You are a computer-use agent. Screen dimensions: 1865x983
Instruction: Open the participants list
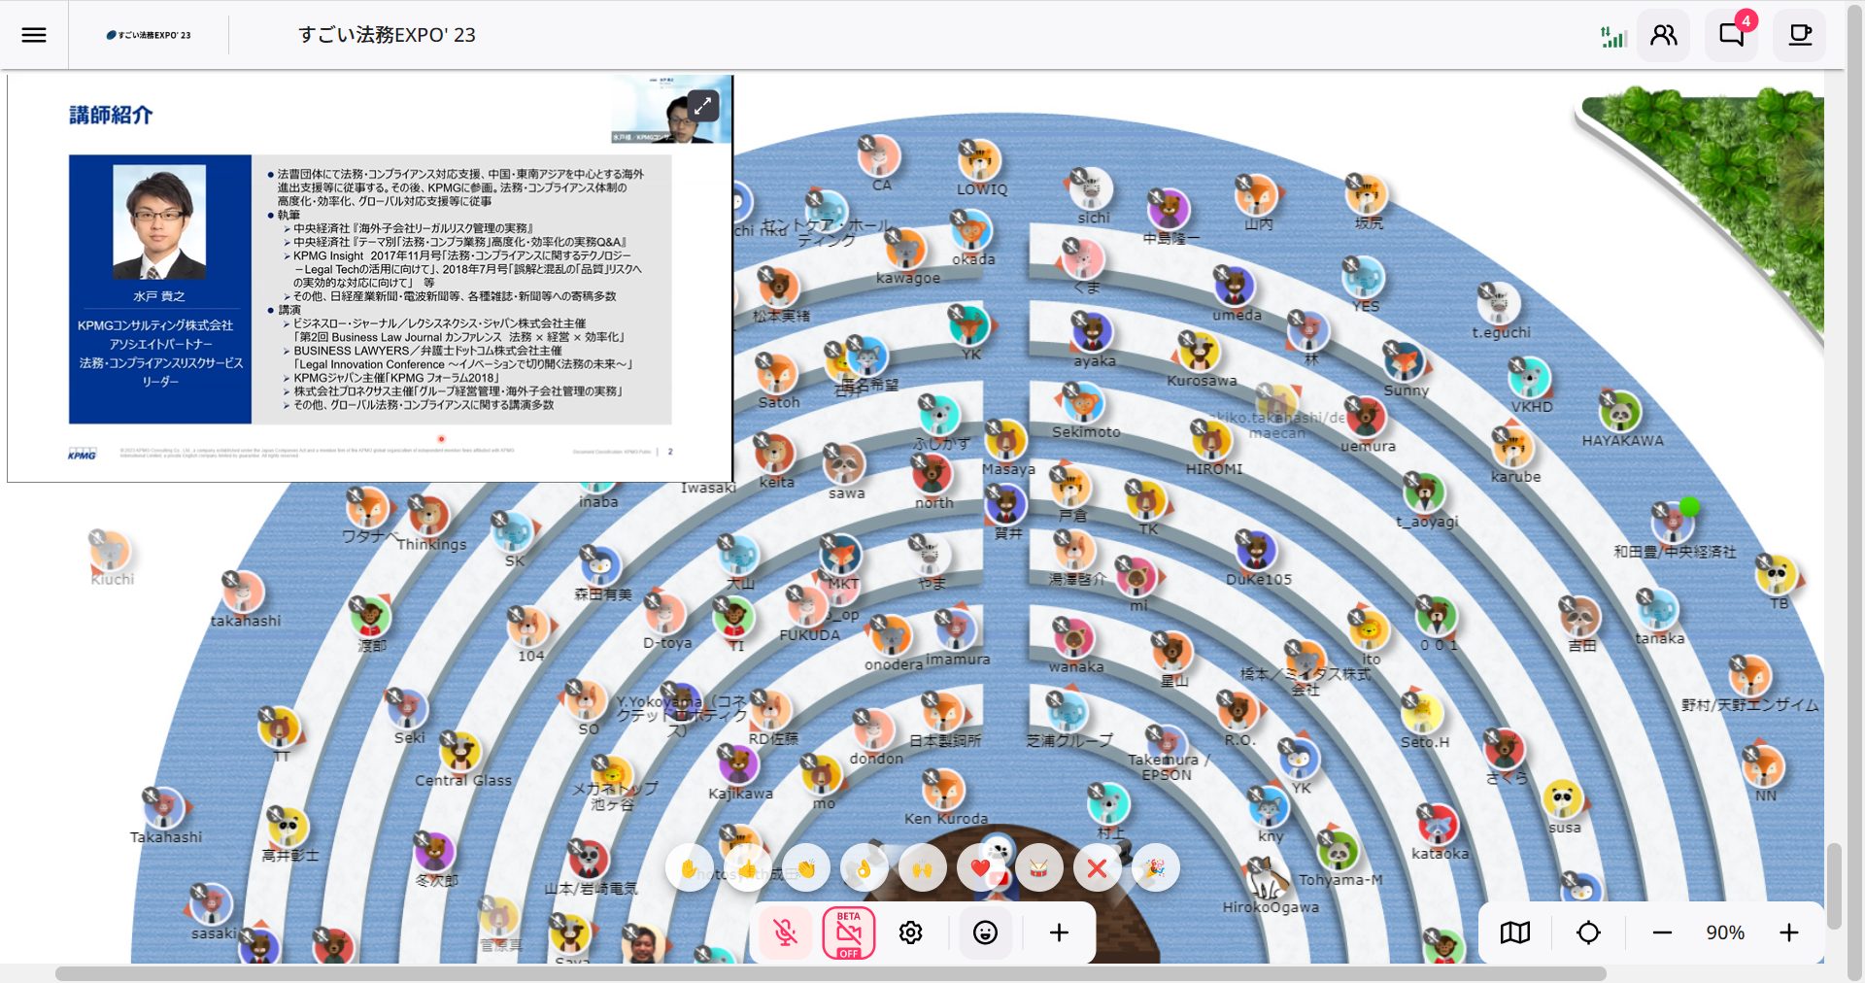click(1664, 36)
